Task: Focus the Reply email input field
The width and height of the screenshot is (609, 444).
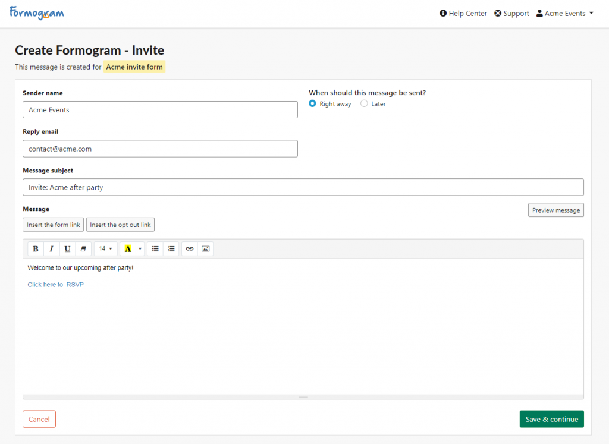Action: point(160,149)
